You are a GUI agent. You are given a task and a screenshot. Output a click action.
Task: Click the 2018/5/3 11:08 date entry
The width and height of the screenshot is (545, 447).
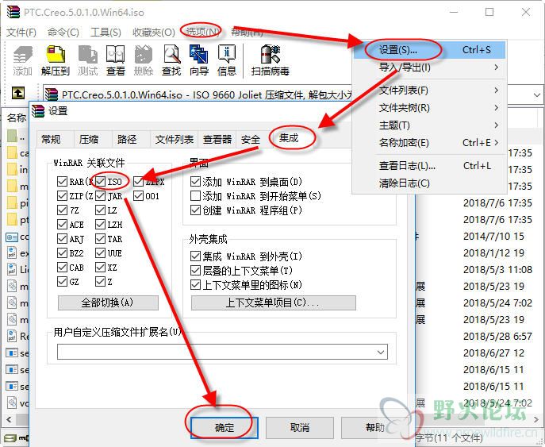click(x=497, y=270)
